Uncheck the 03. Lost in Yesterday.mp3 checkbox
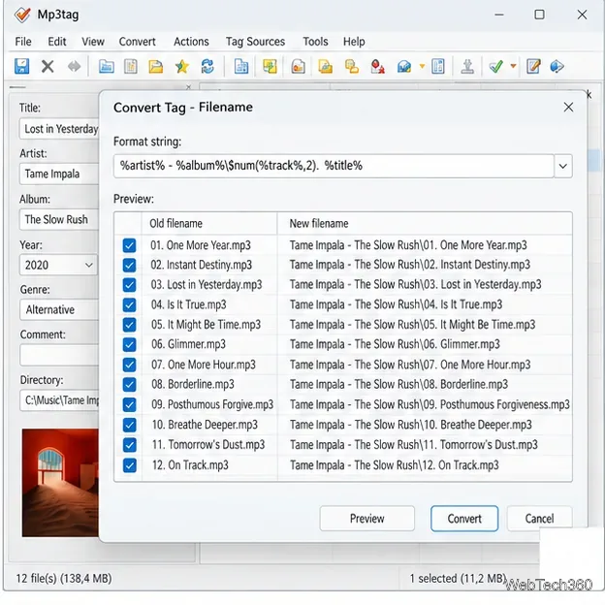This screenshot has width=605, height=605. point(129,285)
